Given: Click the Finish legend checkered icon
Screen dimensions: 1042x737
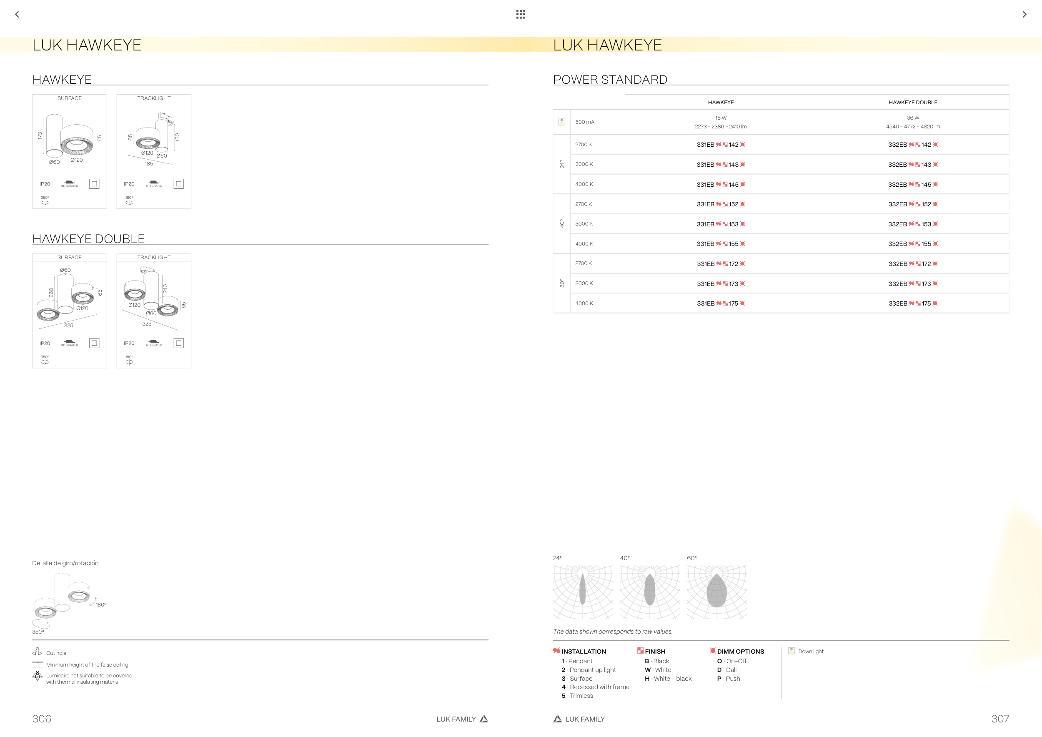Looking at the screenshot, I should [640, 651].
